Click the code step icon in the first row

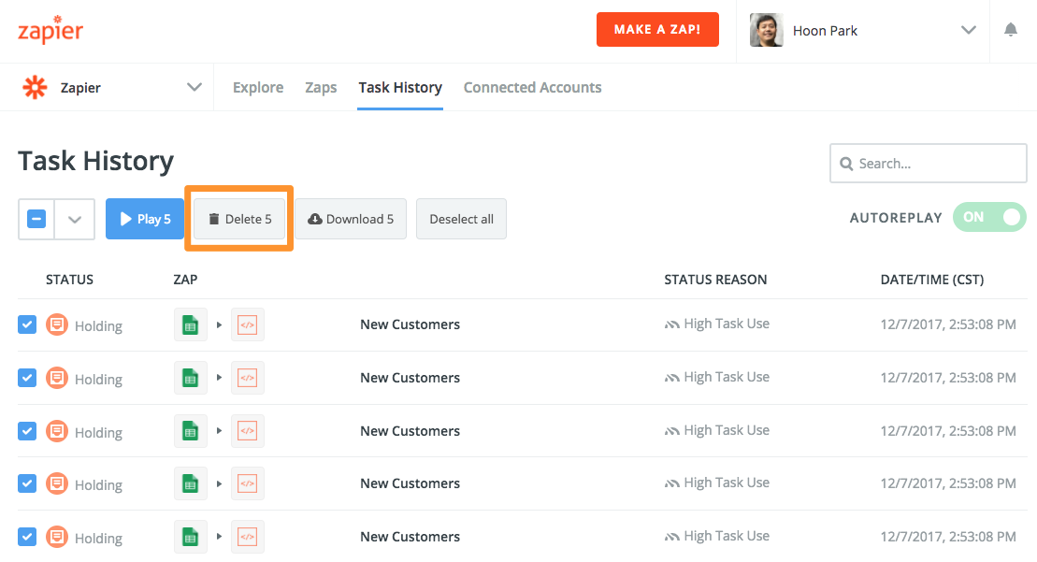tap(248, 324)
